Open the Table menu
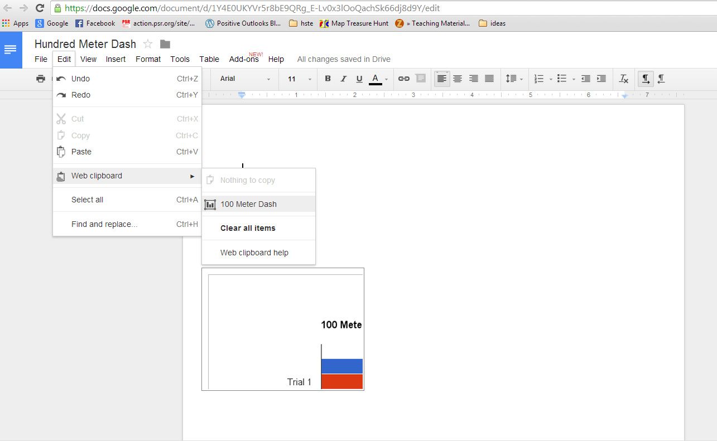Screen dimensions: 717x441 point(209,59)
